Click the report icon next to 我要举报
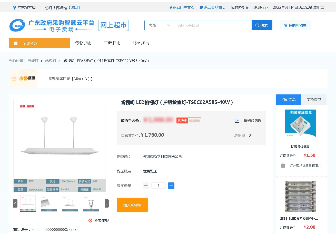This screenshot has height=234, width=336. coord(90,220)
